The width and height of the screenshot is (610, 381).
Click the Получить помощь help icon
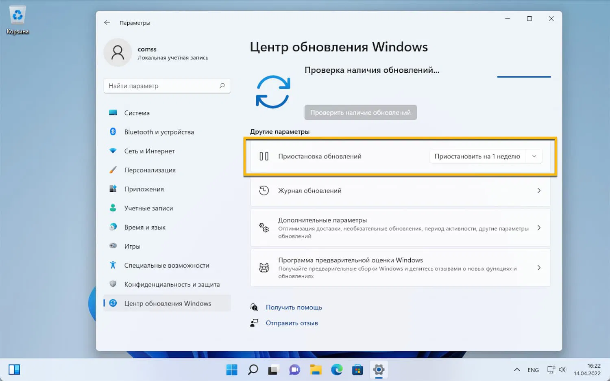[254, 307]
